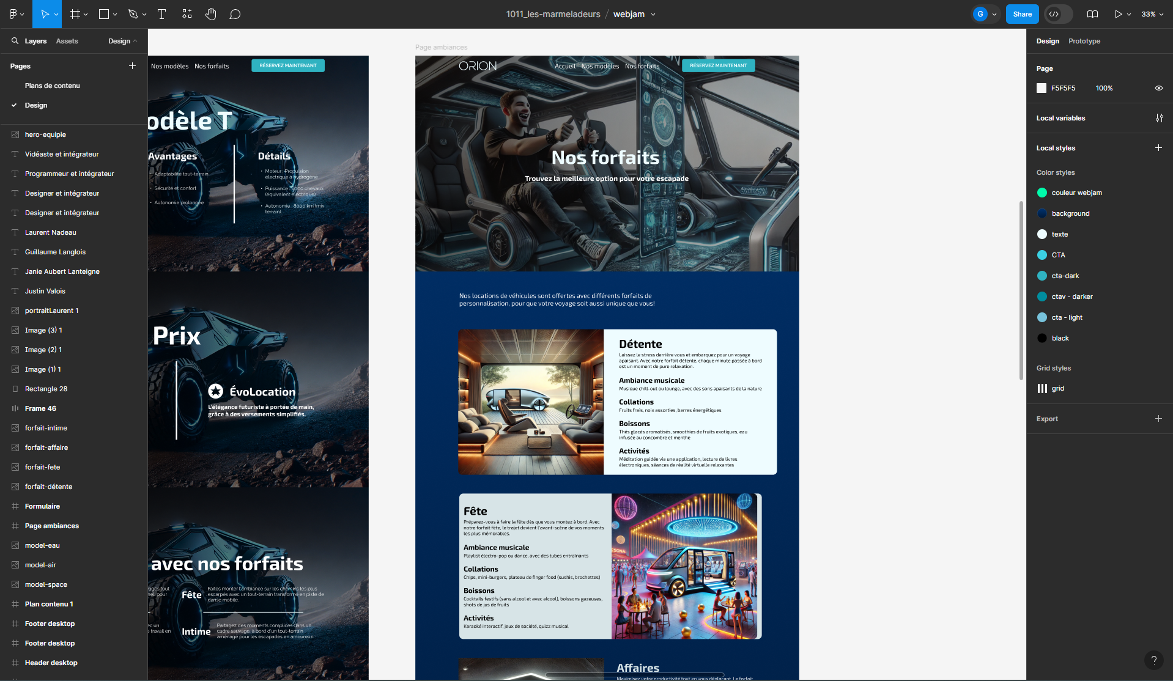Viewport: 1173px width, 681px height.
Task: Select the forfait-fete layer
Action: [43, 466]
